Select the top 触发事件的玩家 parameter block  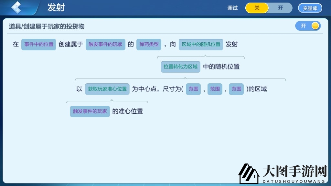coord(105,45)
